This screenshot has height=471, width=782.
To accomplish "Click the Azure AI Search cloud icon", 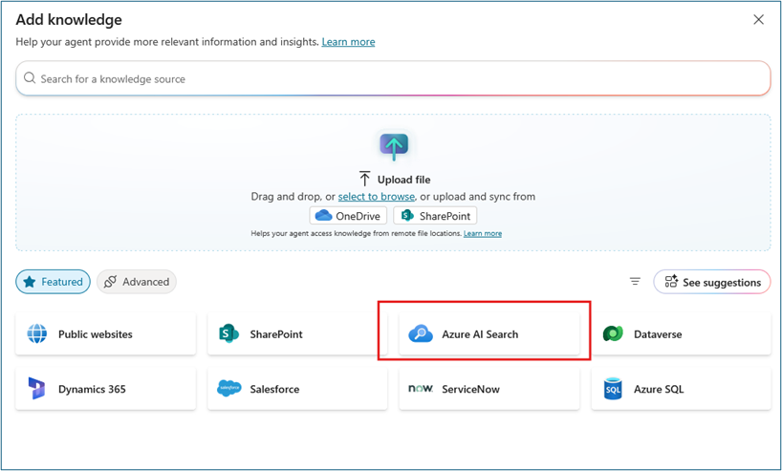I will (421, 334).
